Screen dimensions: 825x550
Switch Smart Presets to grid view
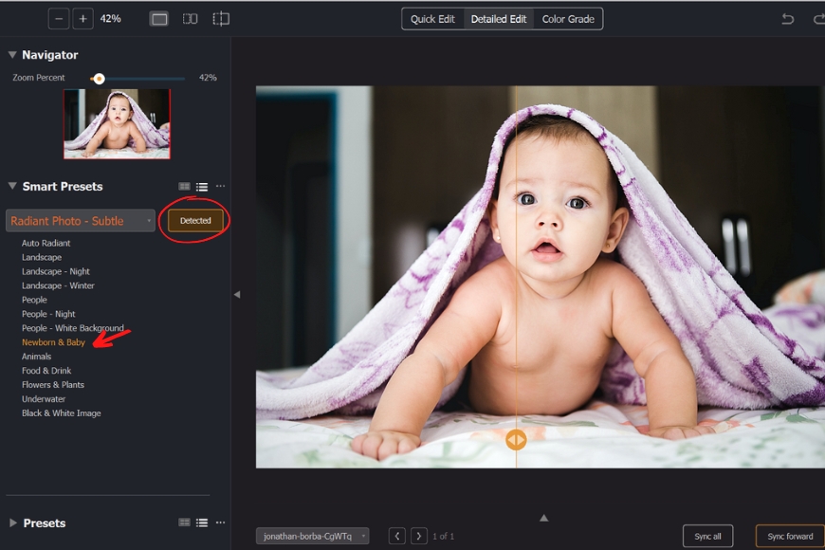(184, 186)
